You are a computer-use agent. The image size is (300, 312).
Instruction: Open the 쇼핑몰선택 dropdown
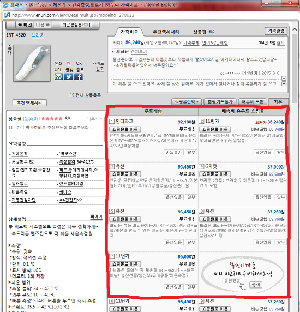(x=187, y=102)
